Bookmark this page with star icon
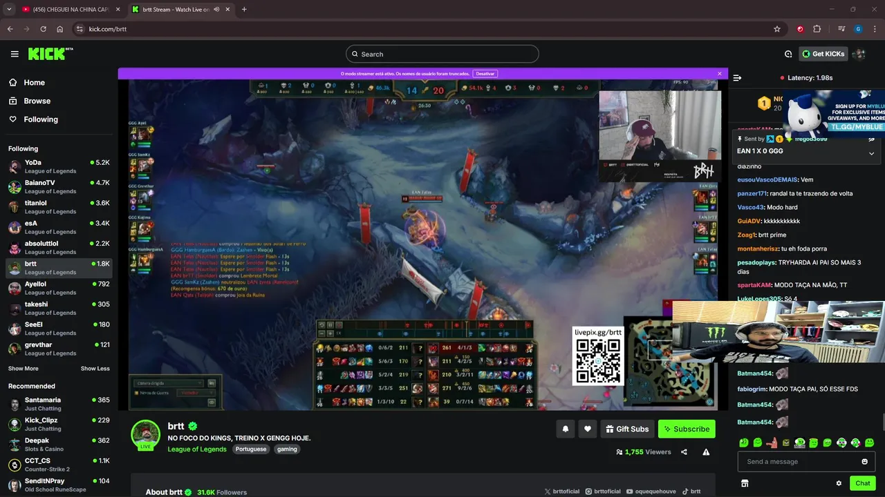 [777, 29]
